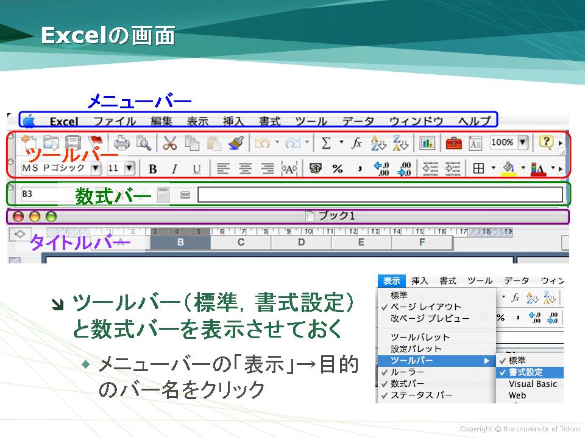
Task: Open the ヘルプ menu
Action: point(475,121)
